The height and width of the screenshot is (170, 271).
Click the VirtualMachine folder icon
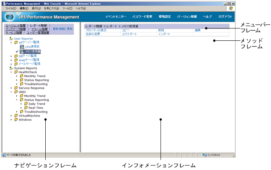[x=16, y=116]
